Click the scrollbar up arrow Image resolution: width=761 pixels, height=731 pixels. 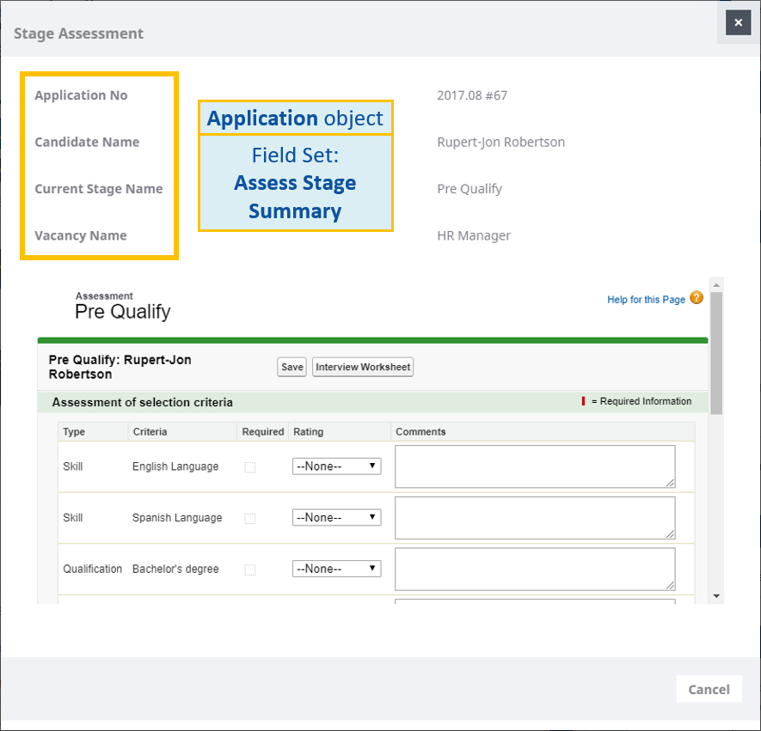[x=716, y=284]
